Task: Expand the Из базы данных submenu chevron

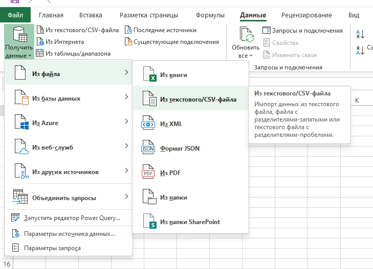Action: coord(126,97)
